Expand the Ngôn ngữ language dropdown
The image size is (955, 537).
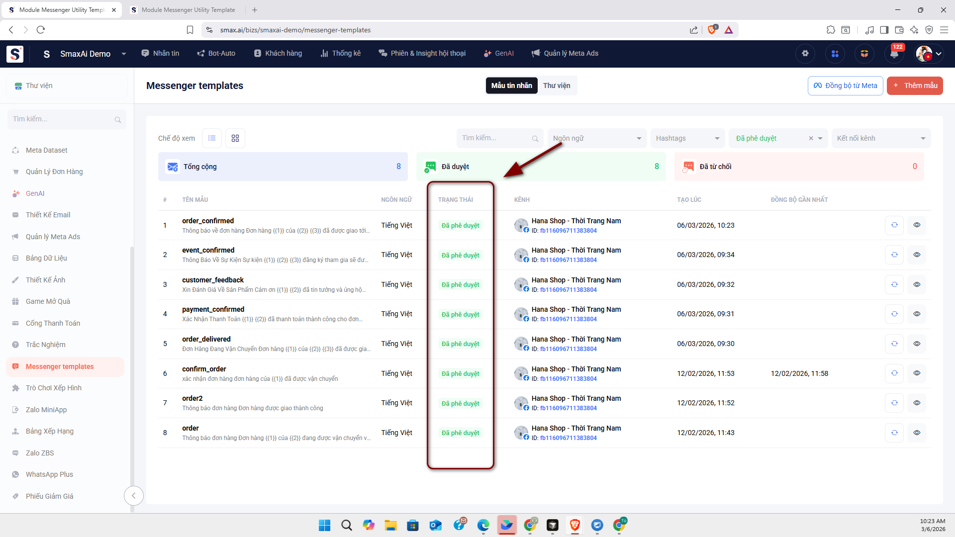597,138
